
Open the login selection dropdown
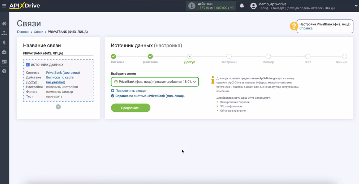[155, 82]
